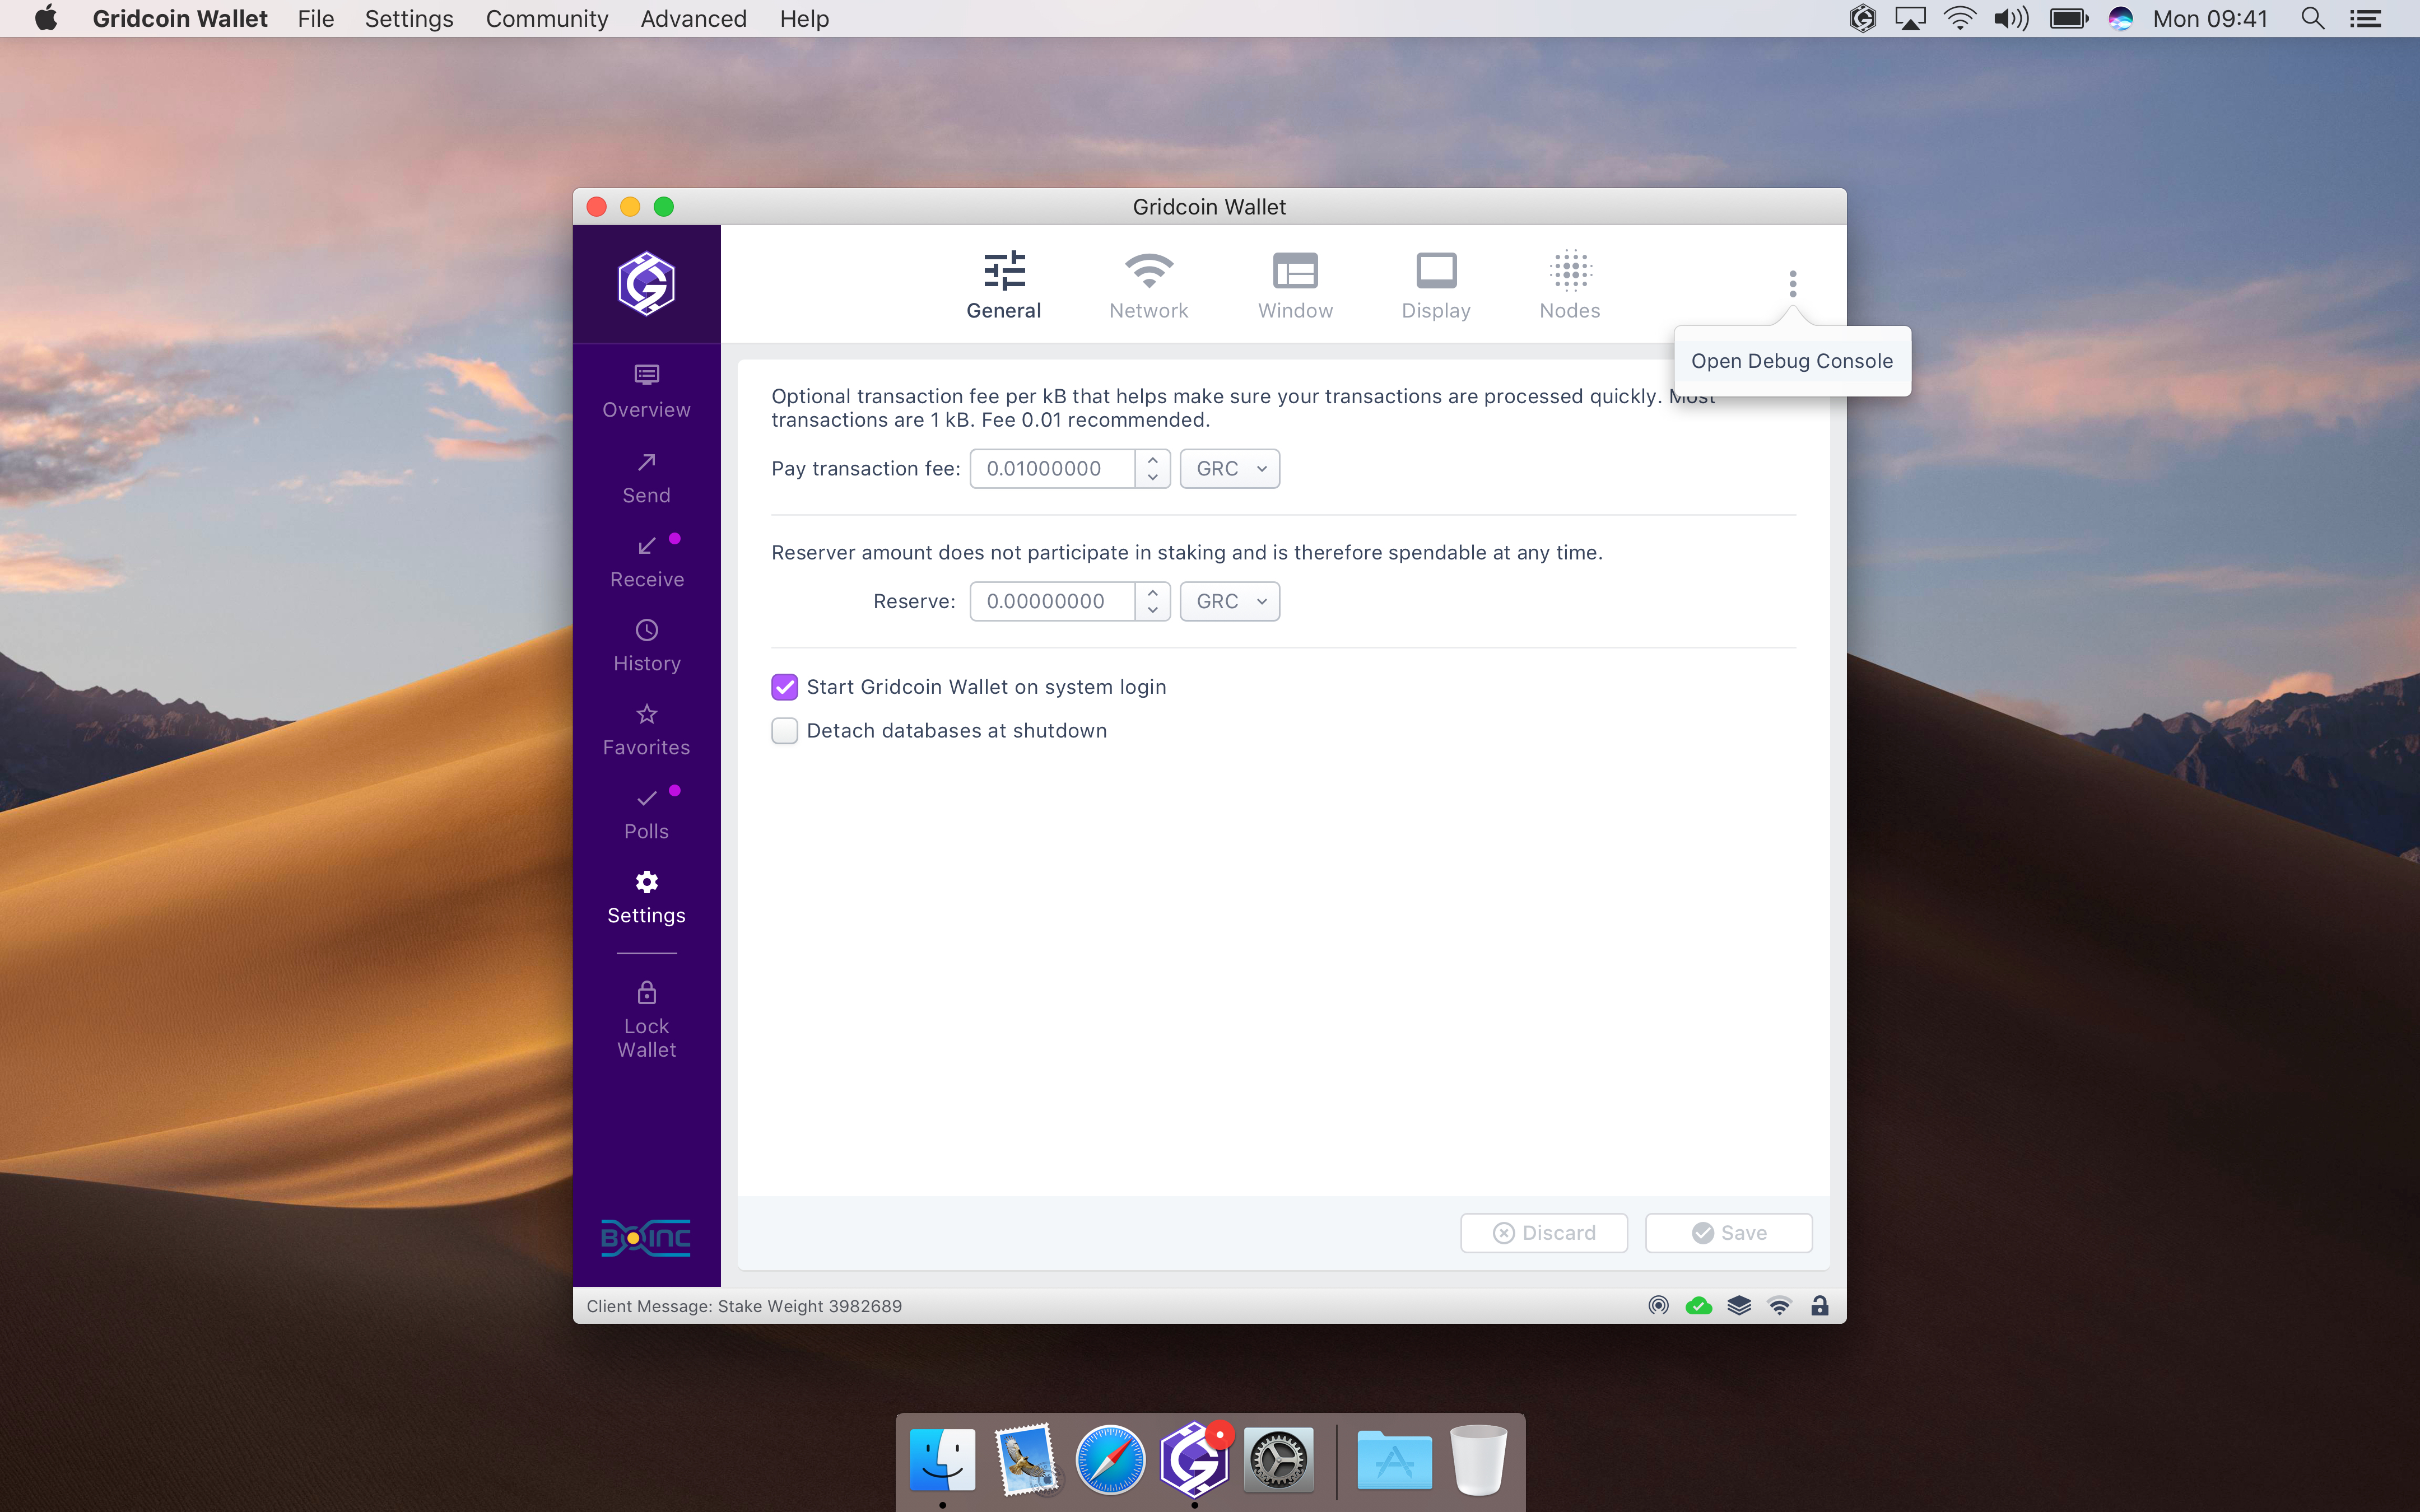Open the File menu

(x=316, y=19)
